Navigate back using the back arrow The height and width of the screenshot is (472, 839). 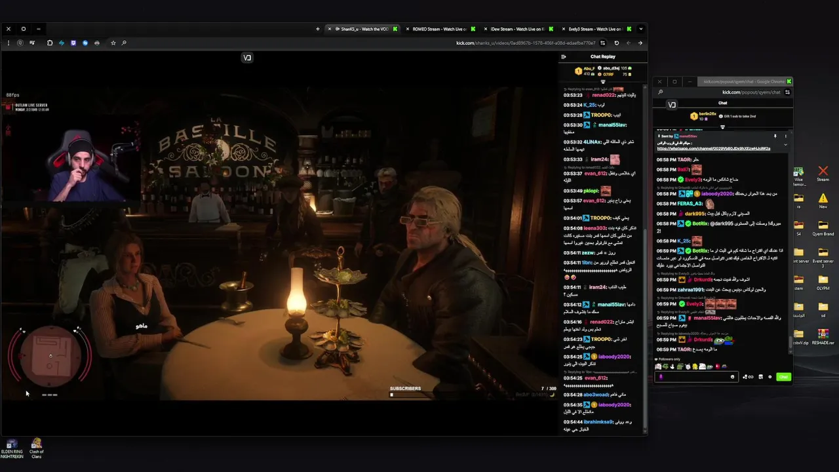(x=640, y=43)
